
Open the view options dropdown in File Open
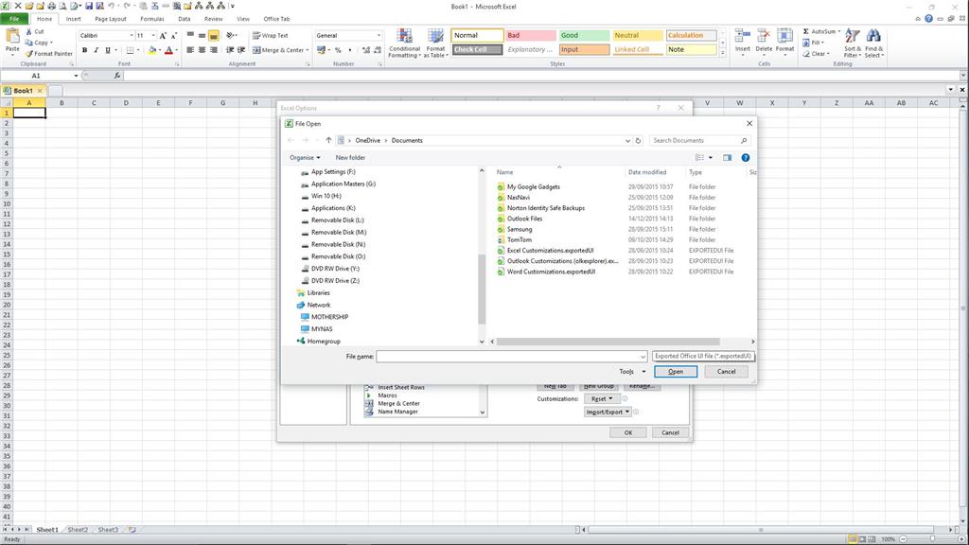coord(710,158)
